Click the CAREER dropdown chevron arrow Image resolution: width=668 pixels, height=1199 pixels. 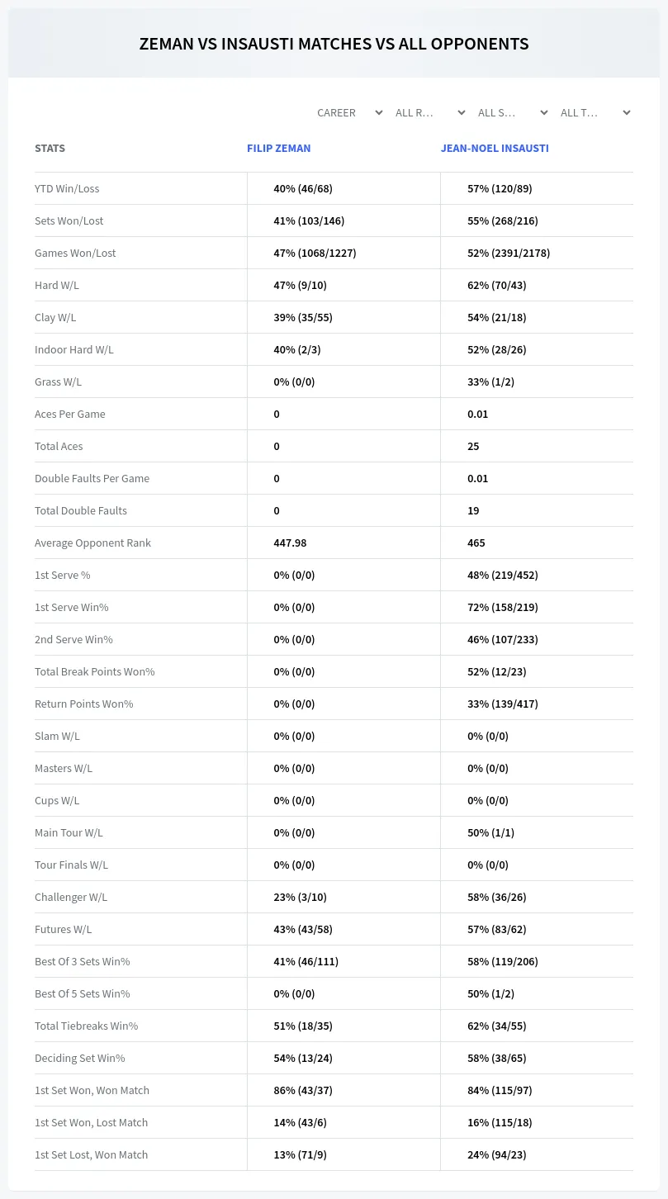[379, 112]
